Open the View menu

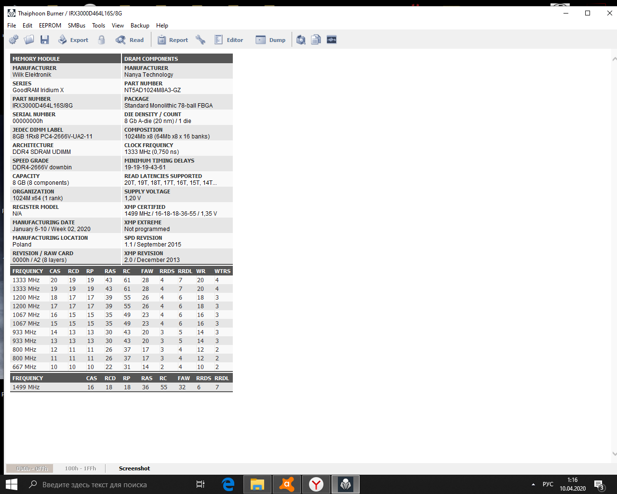pyautogui.click(x=118, y=26)
